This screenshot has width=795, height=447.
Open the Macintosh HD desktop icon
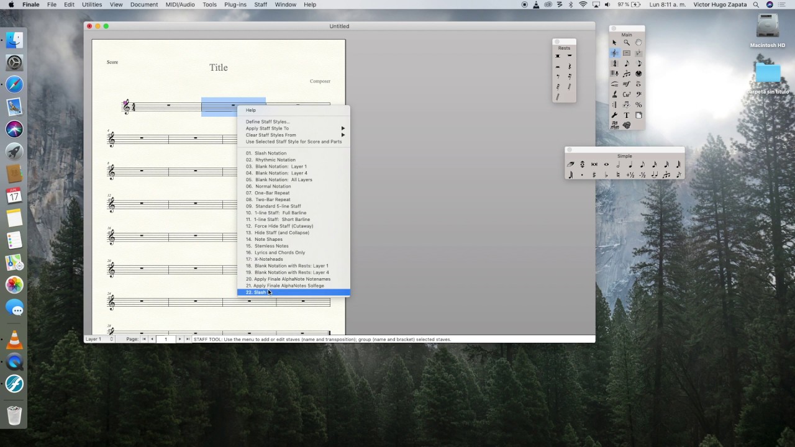point(768,30)
